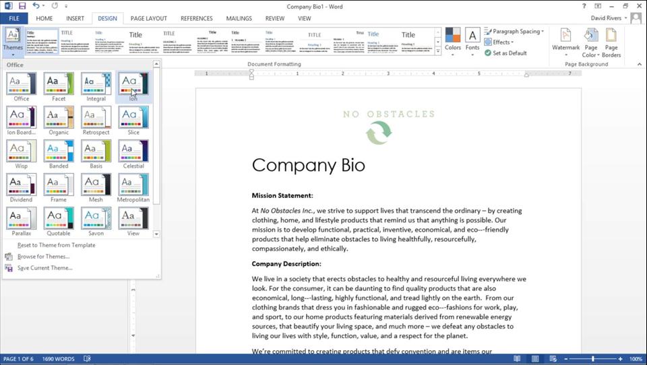
Task: Select the Dividend theme
Action: [x=22, y=188]
